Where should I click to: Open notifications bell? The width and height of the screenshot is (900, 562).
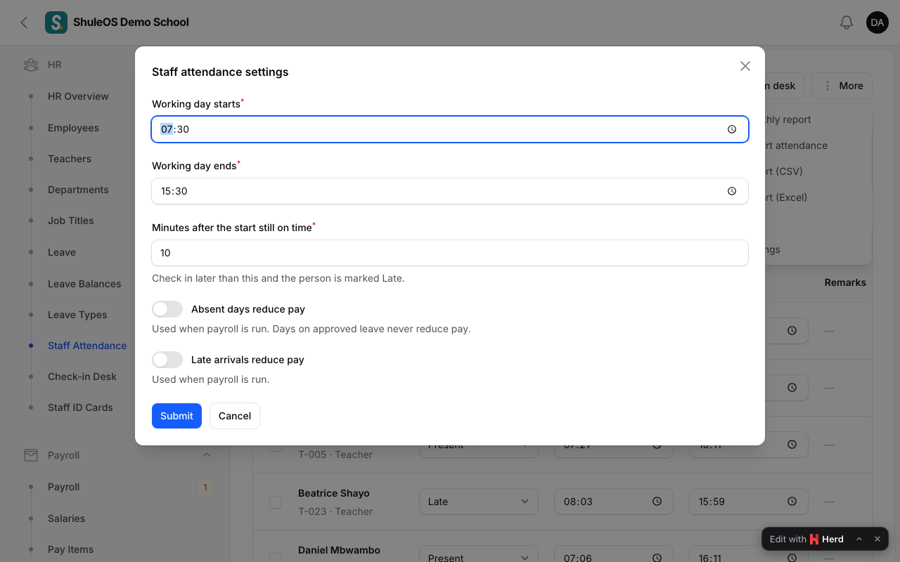[x=847, y=22]
